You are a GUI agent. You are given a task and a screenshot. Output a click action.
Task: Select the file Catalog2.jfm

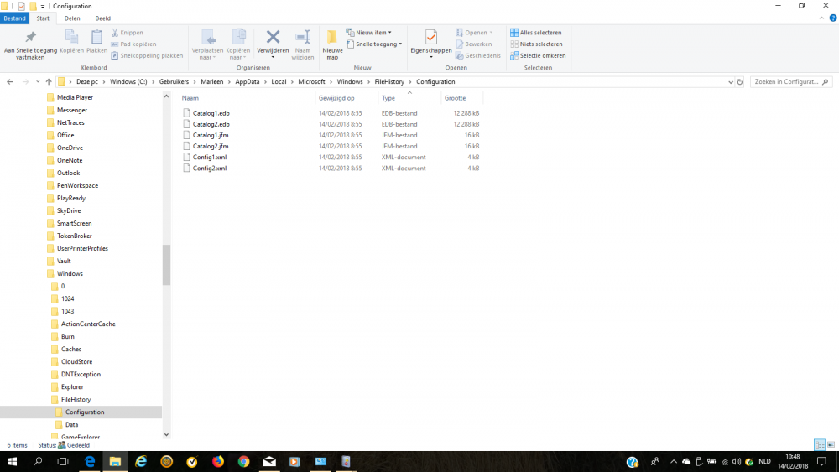211,146
